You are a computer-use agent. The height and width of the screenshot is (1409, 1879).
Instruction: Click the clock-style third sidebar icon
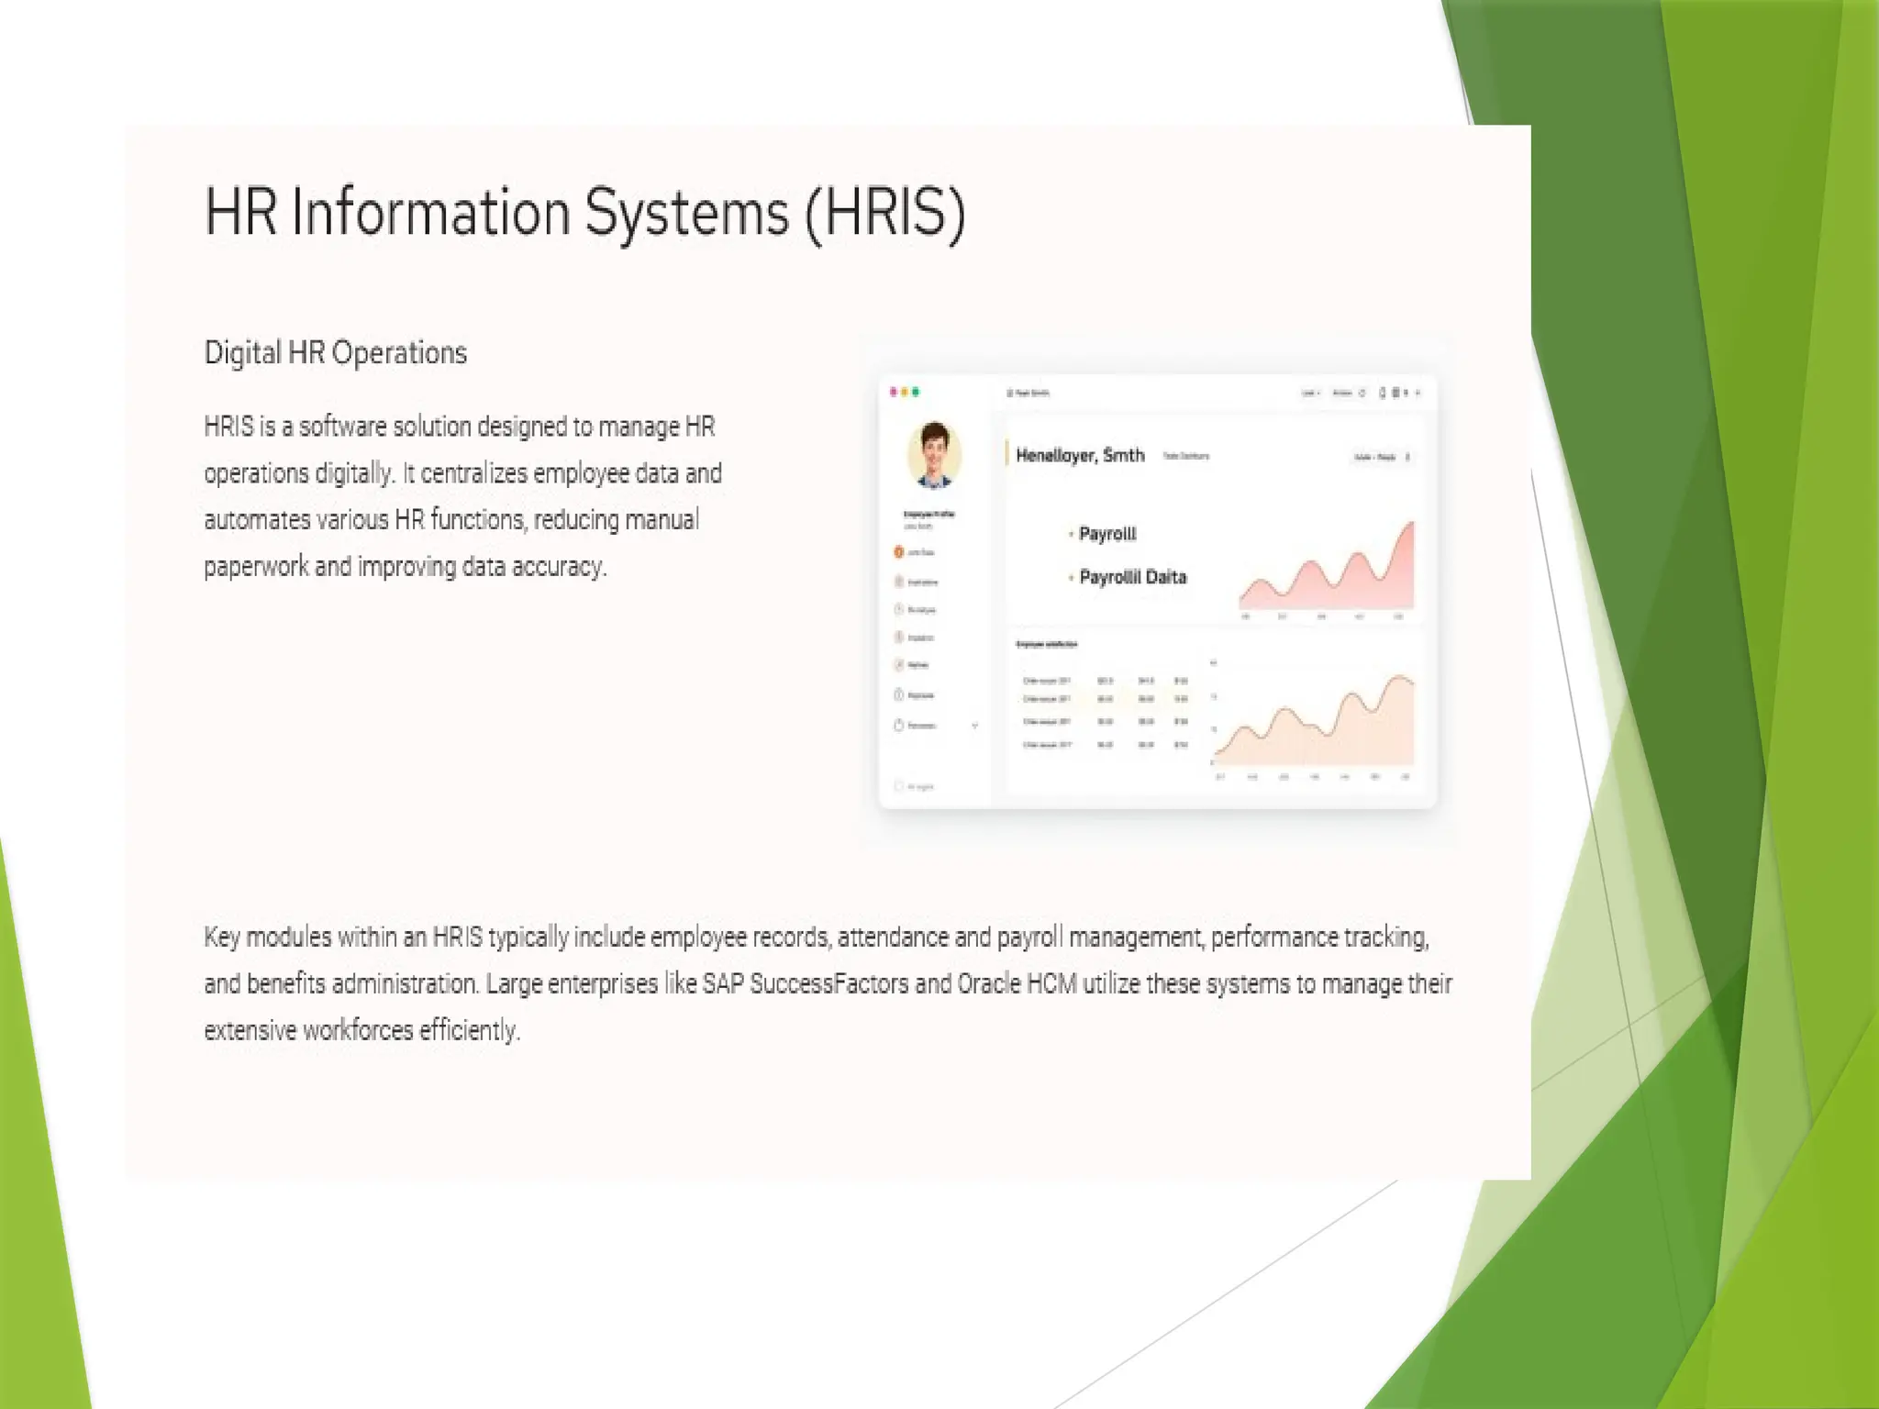pos(899,609)
